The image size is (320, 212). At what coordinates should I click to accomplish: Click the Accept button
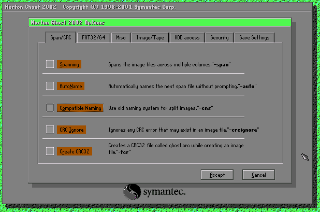(x=217, y=175)
